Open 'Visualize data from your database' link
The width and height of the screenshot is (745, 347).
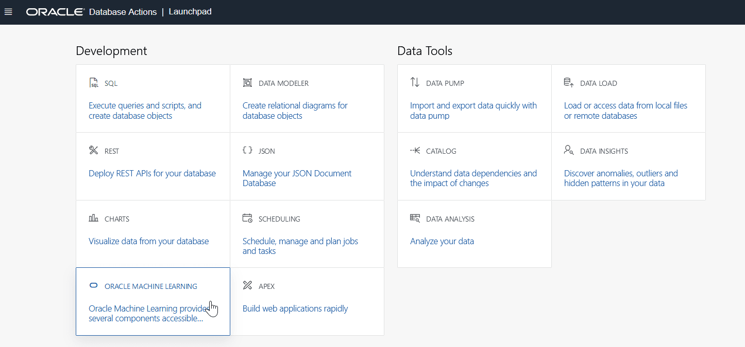(x=149, y=241)
